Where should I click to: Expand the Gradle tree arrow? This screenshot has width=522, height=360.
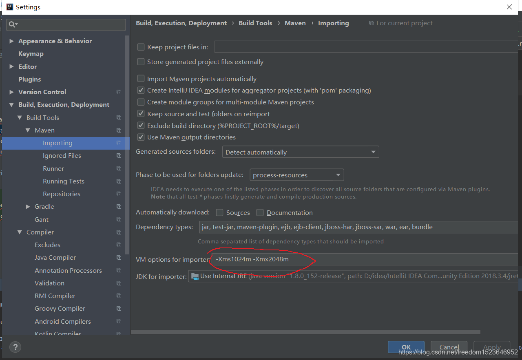[28, 207]
